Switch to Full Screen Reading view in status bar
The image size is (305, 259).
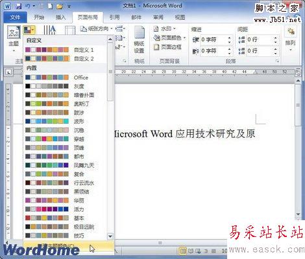click(191, 251)
